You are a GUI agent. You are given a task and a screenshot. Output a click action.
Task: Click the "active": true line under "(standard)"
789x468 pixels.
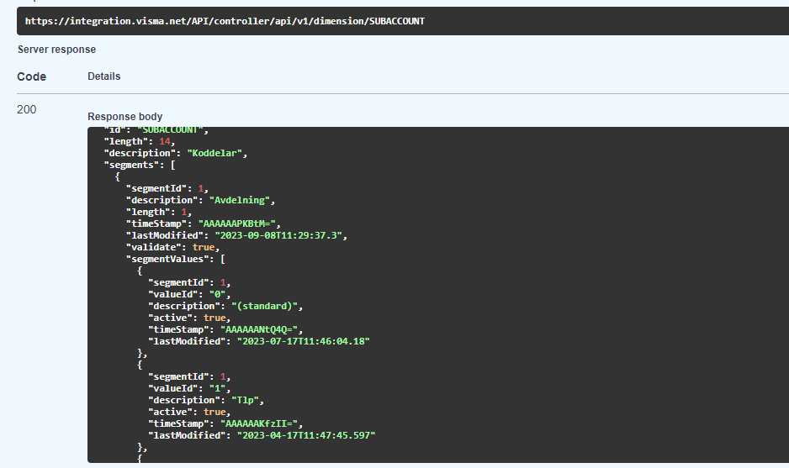pyautogui.click(x=189, y=318)
